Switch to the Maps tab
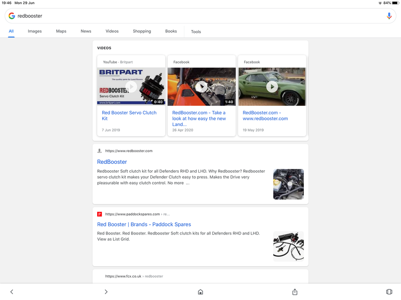 point(61,31)
